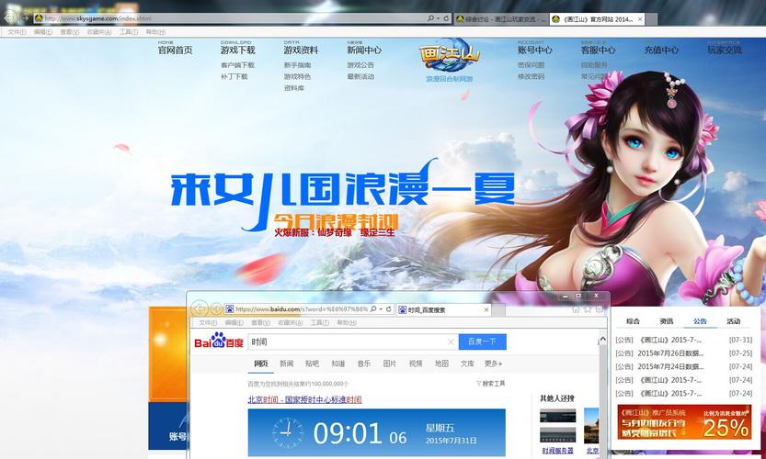Viewport: 766px width, 459px height.
Task: Click 客服中心 navigation heading
Action: (x=598, y=50)
